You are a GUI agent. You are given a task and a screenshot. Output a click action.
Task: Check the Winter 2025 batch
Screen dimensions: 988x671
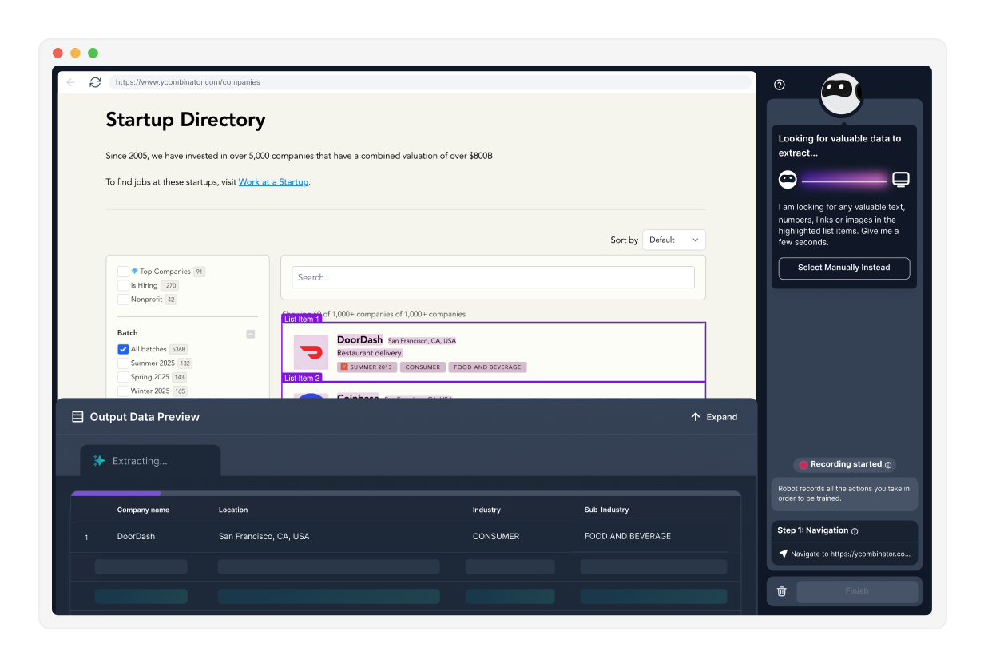click(123, 391)
